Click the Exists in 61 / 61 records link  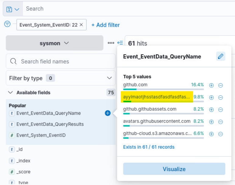[x=149, y=147]
